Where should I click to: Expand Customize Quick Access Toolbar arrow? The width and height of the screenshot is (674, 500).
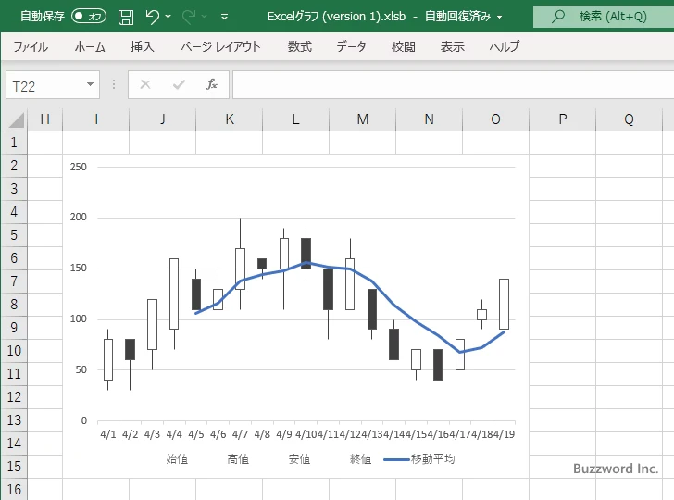point(224,17)
